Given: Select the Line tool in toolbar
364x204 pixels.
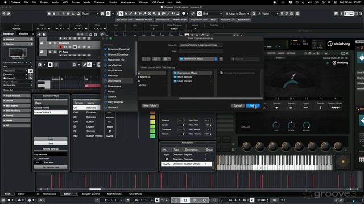Looking at the screenshot, I should 168,14.
